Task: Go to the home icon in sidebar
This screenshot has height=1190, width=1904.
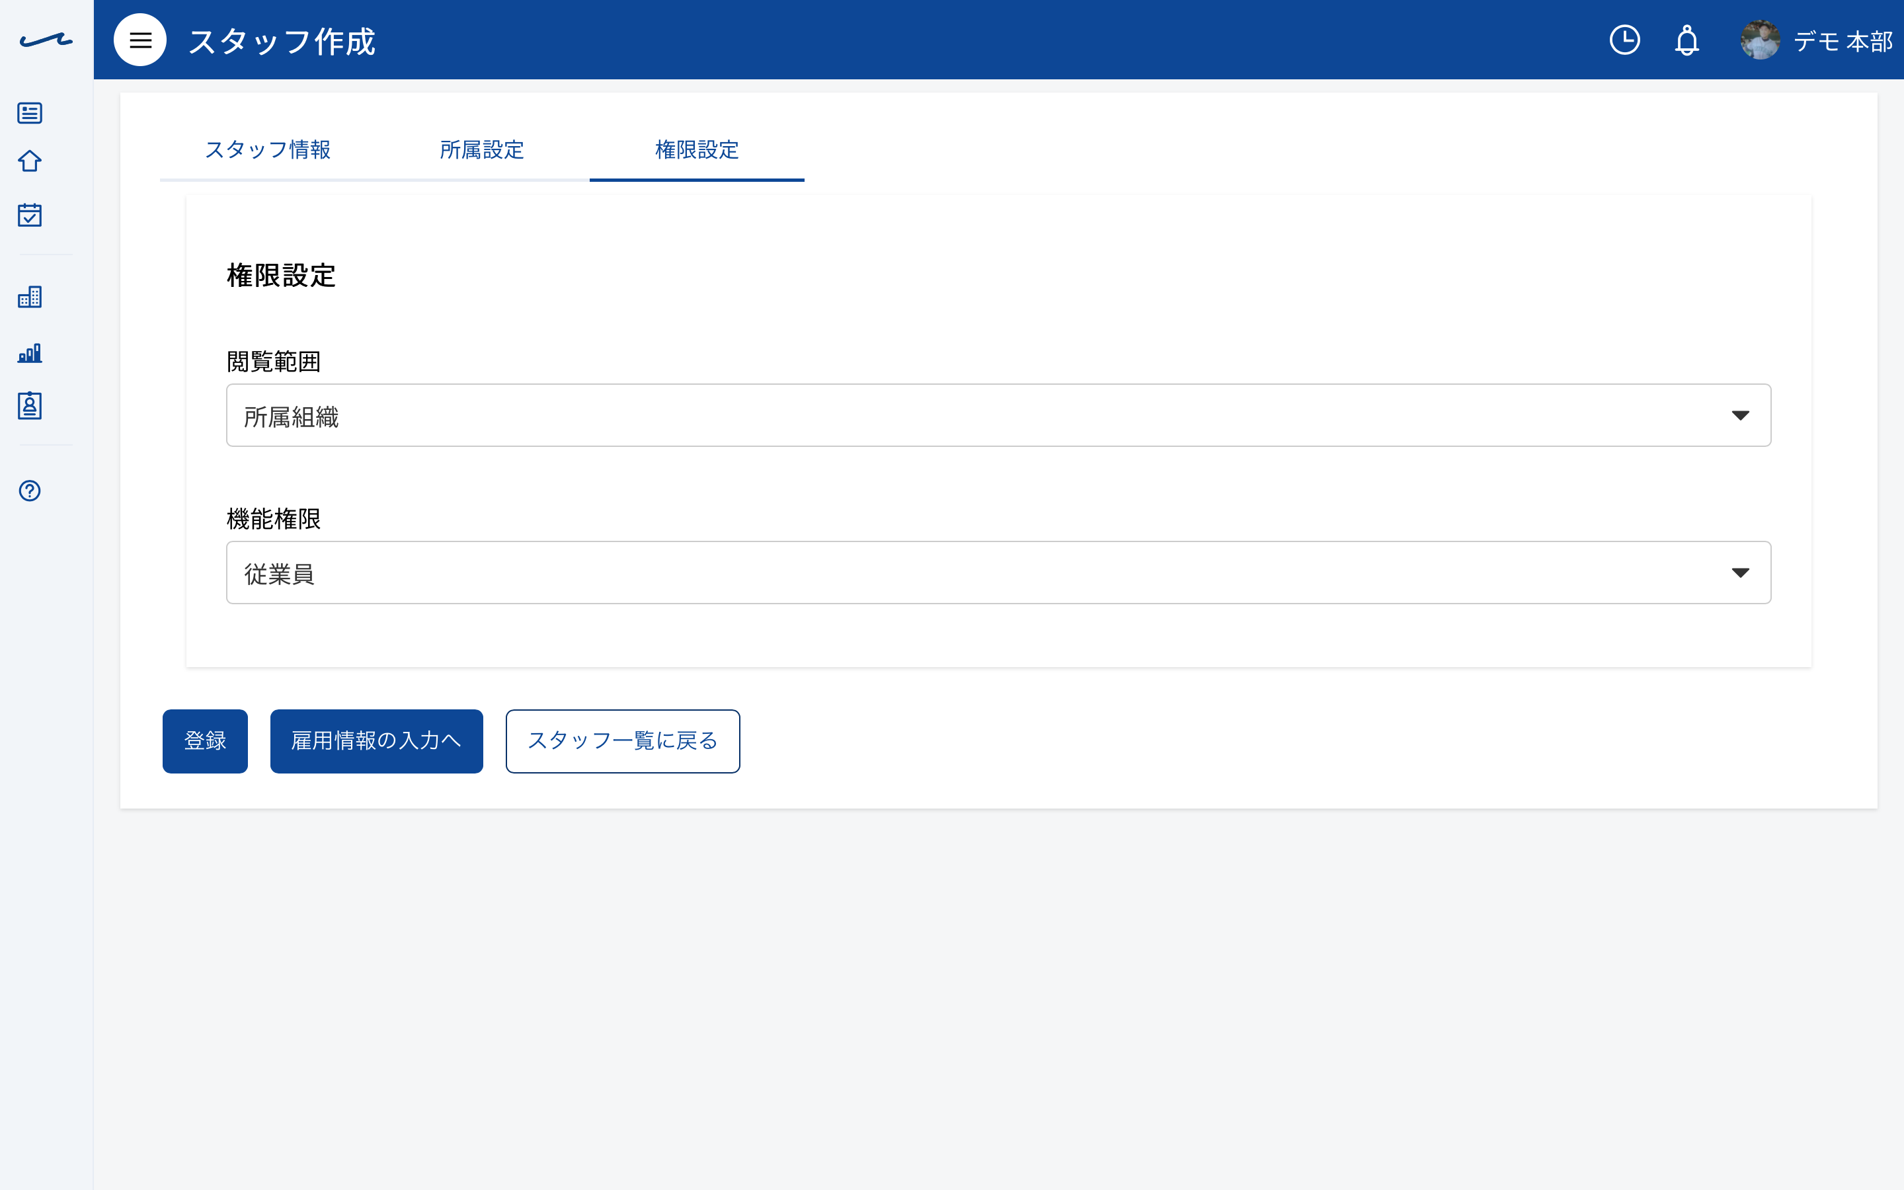Action: (30, 161)
